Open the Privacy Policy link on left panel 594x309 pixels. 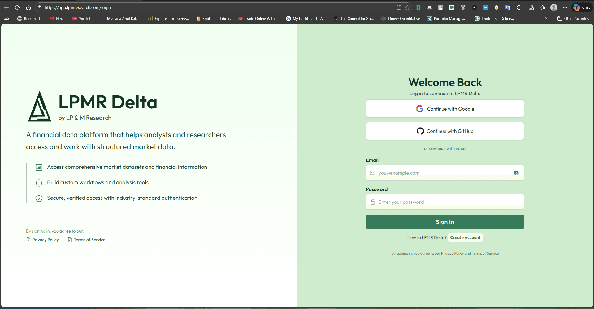tap(45, 240)
